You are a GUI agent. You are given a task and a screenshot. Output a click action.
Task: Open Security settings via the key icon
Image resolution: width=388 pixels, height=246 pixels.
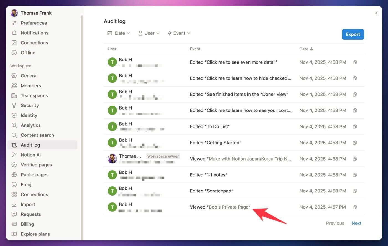click(14, 105)
